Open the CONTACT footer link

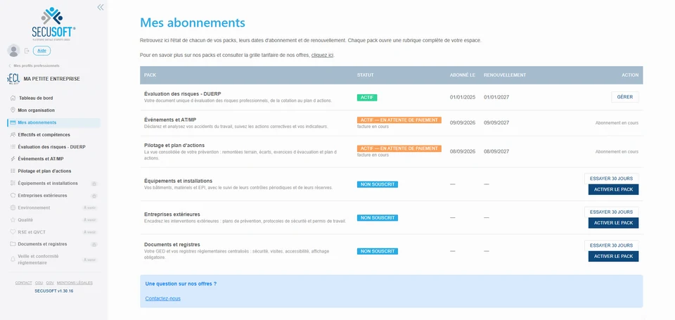click(24, 283)
